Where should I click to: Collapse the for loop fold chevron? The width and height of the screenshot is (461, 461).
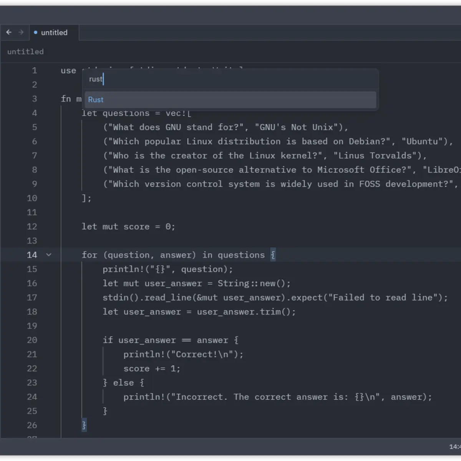49,255
